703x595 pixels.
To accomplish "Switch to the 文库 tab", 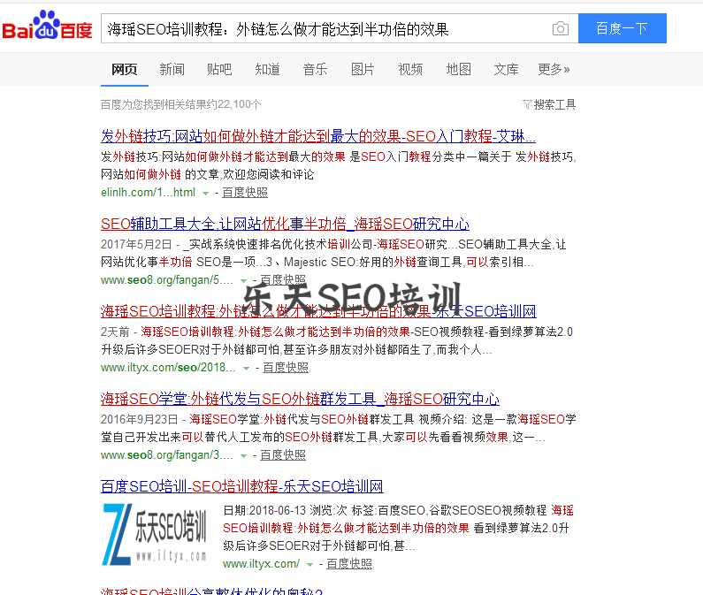I will (x=506, y=69).
